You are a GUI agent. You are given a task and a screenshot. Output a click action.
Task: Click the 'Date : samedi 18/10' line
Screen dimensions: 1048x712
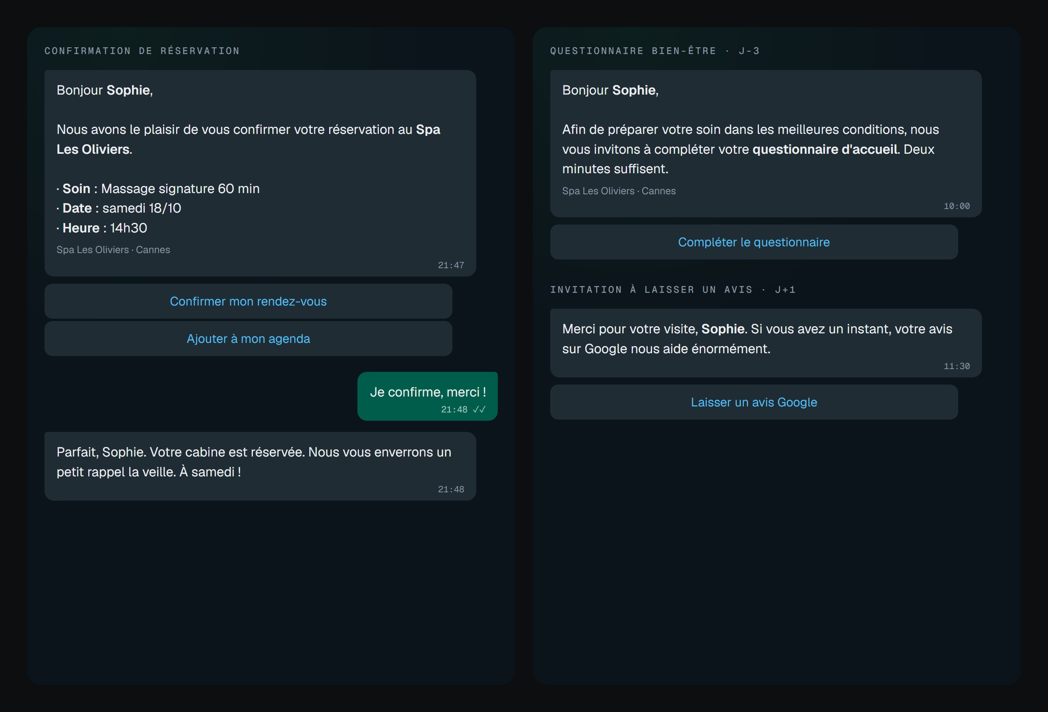tap(118, 208)
